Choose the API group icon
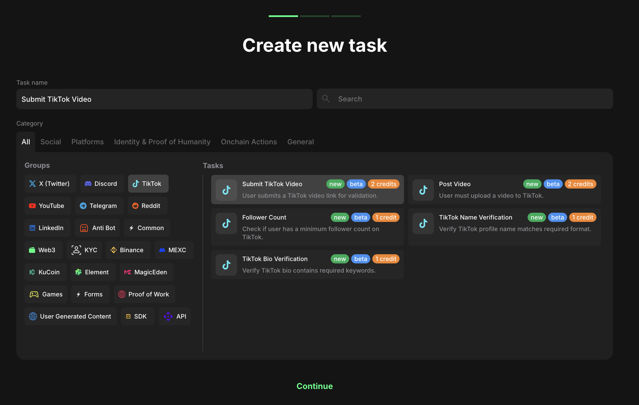Viewport: 639px width, 405px height. 168,317
